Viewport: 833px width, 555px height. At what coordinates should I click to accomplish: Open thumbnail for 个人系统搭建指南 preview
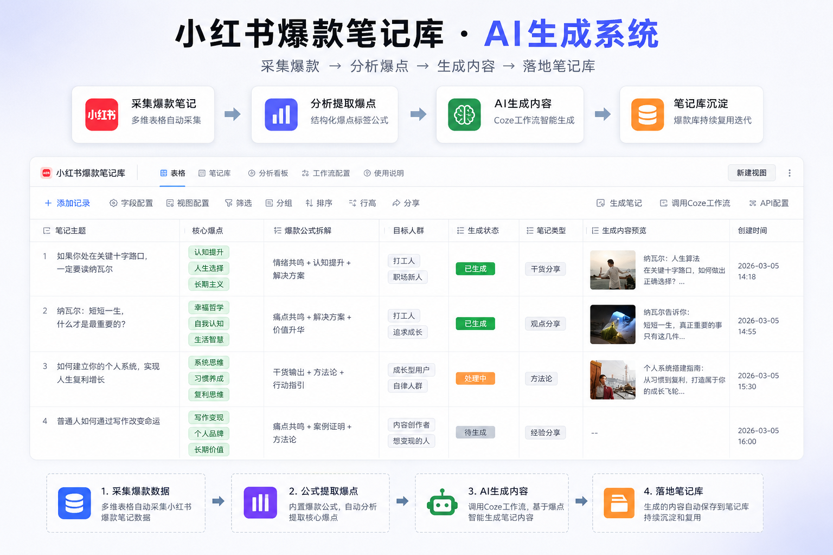point(613,379)
